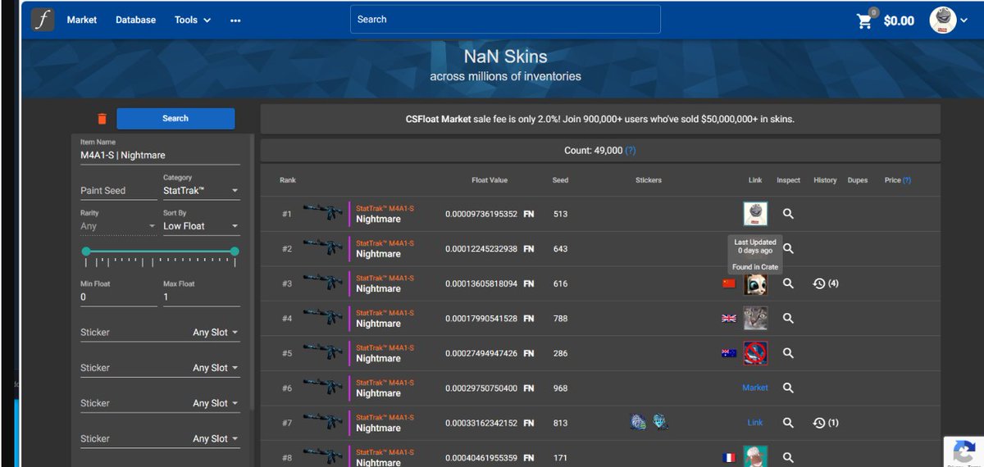
Task: Click the left float range slider handle
Action: pos(86,252)
